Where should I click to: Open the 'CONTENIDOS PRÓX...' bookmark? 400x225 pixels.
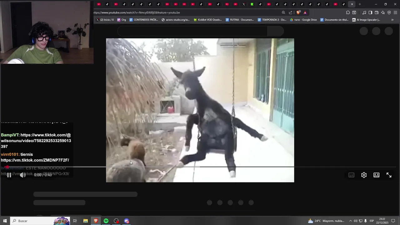[x=144, y=20]
